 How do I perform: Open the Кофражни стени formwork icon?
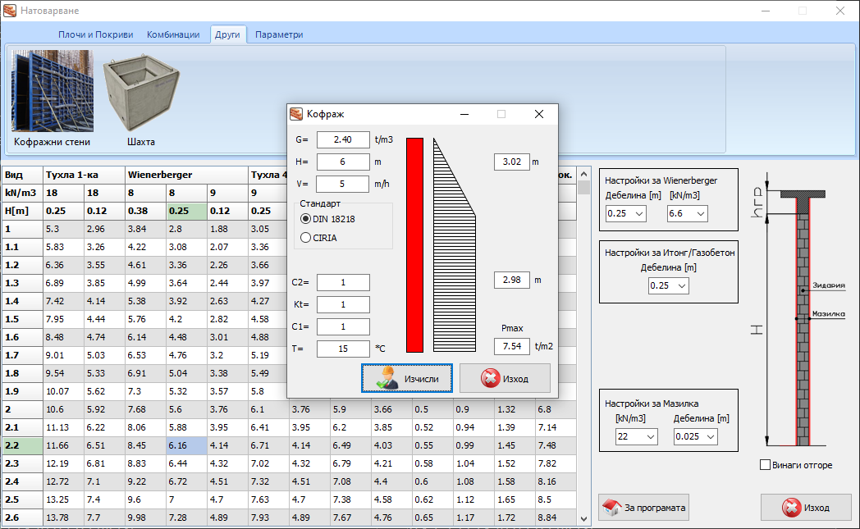pos(52,91)
